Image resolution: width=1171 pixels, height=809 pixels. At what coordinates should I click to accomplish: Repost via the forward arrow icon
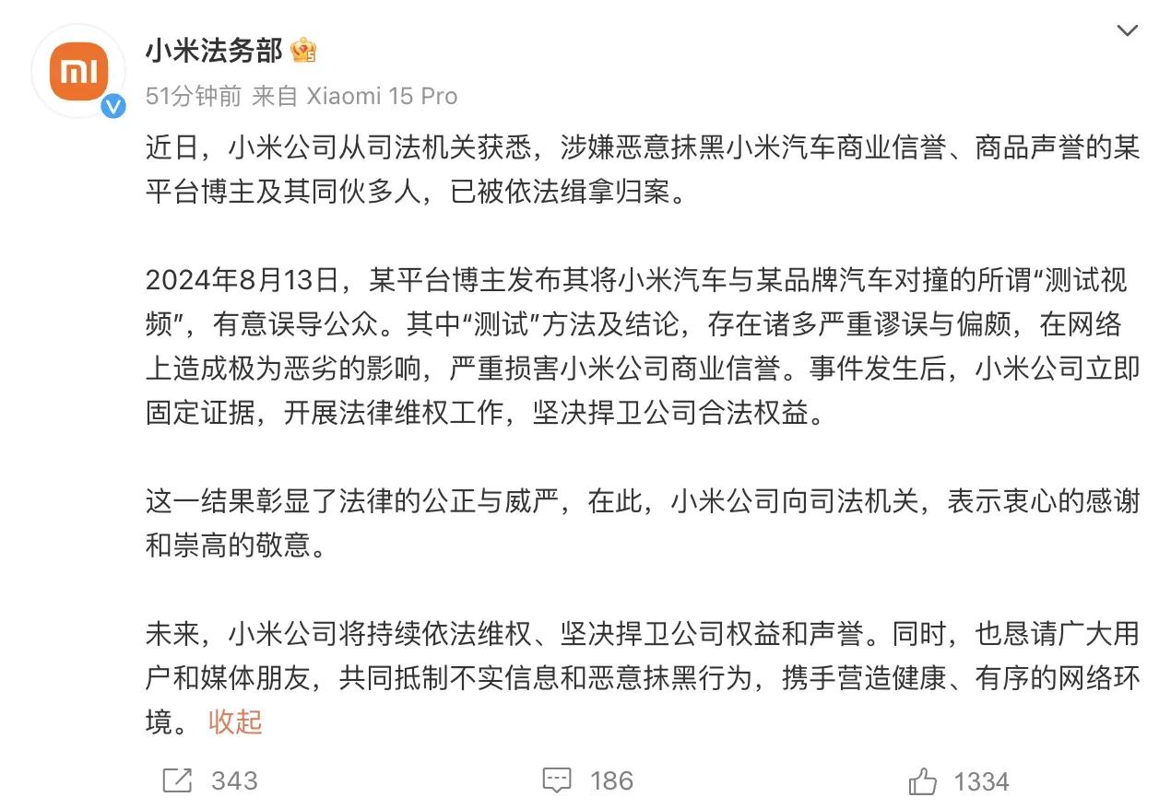point(175,780)
